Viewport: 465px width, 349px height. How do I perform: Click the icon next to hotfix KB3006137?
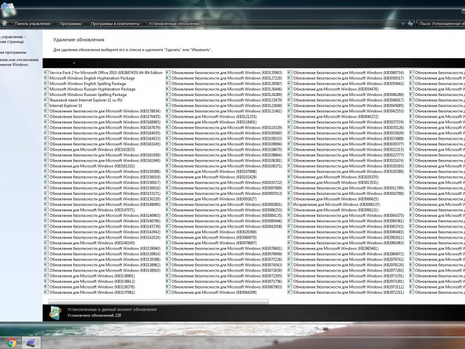click(x=289, y=205)
